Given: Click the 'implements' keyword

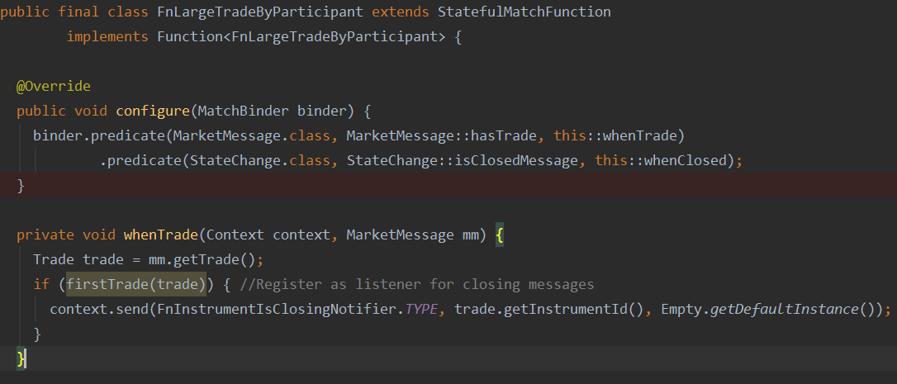Looking at the screenshot, I should coord(107,37).
